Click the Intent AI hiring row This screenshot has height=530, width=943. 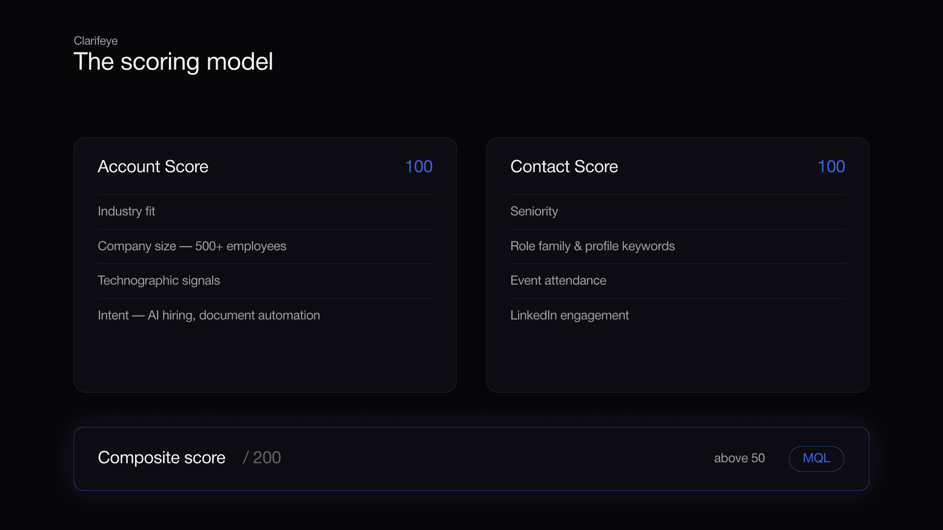[265, 316]
